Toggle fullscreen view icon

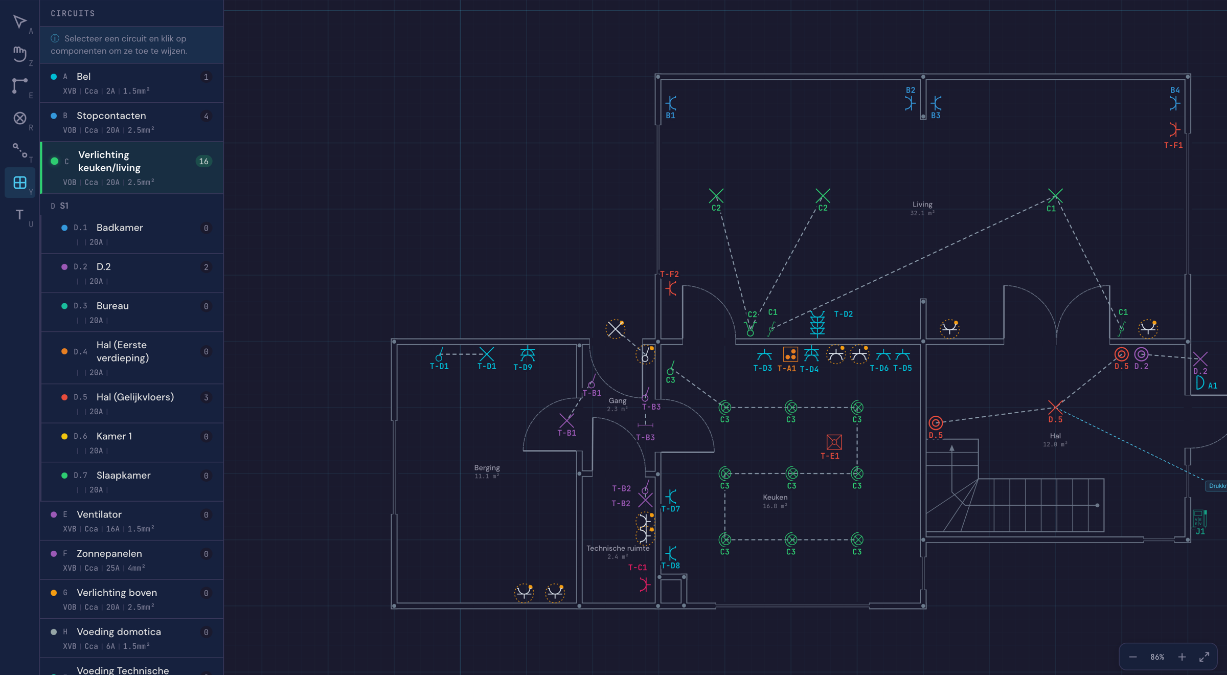click(1204, 657)
